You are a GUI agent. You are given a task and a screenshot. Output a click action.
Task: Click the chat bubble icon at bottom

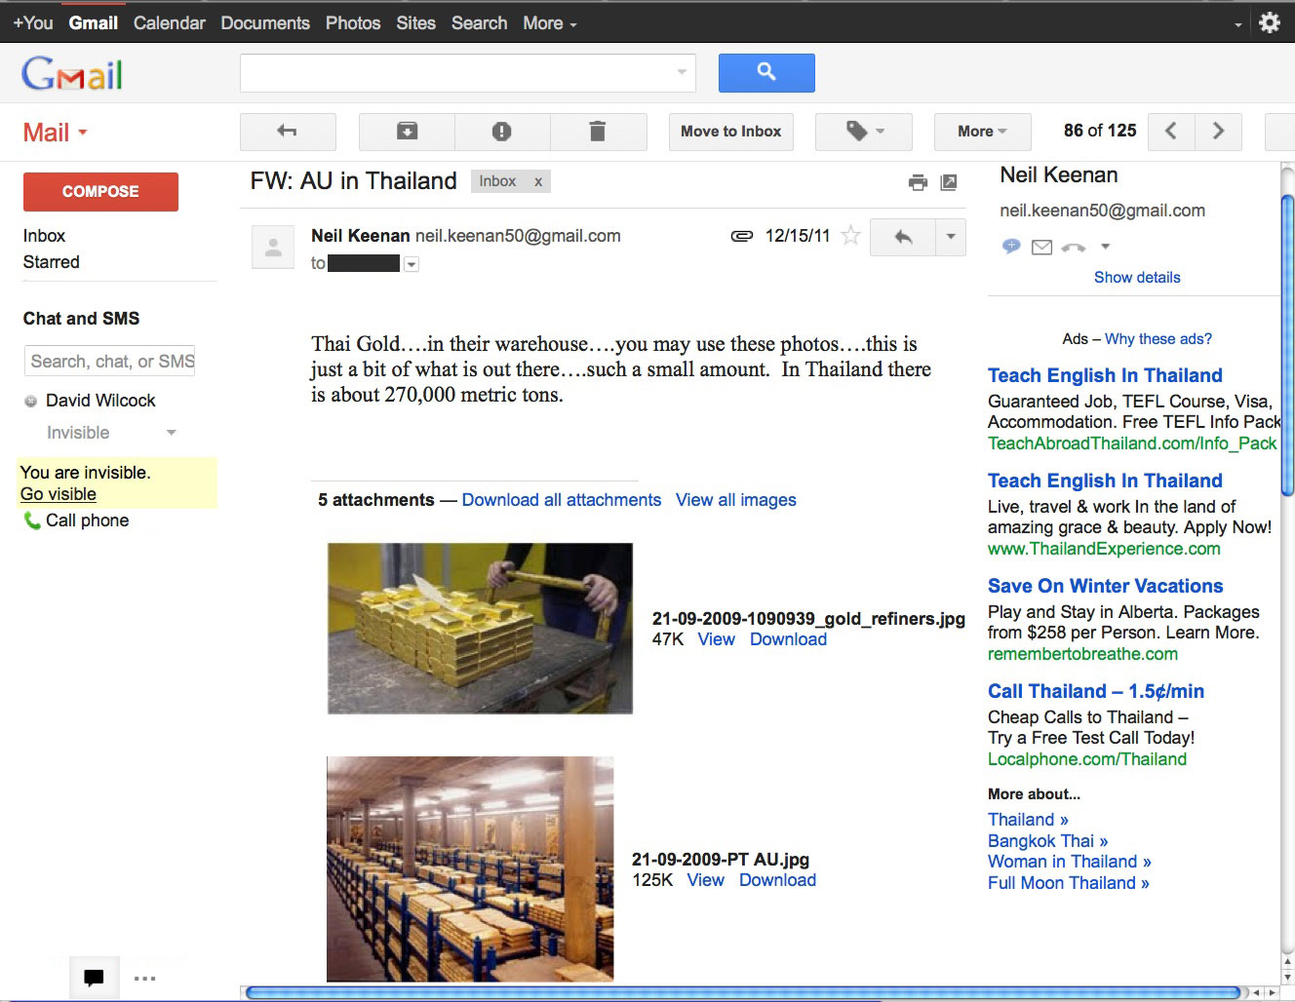[94, 978]
